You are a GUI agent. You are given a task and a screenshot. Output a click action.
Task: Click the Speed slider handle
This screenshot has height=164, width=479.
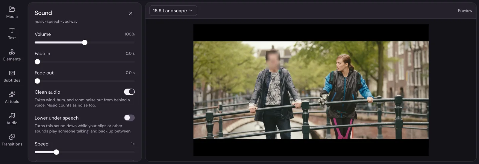(x=56, y=152)
